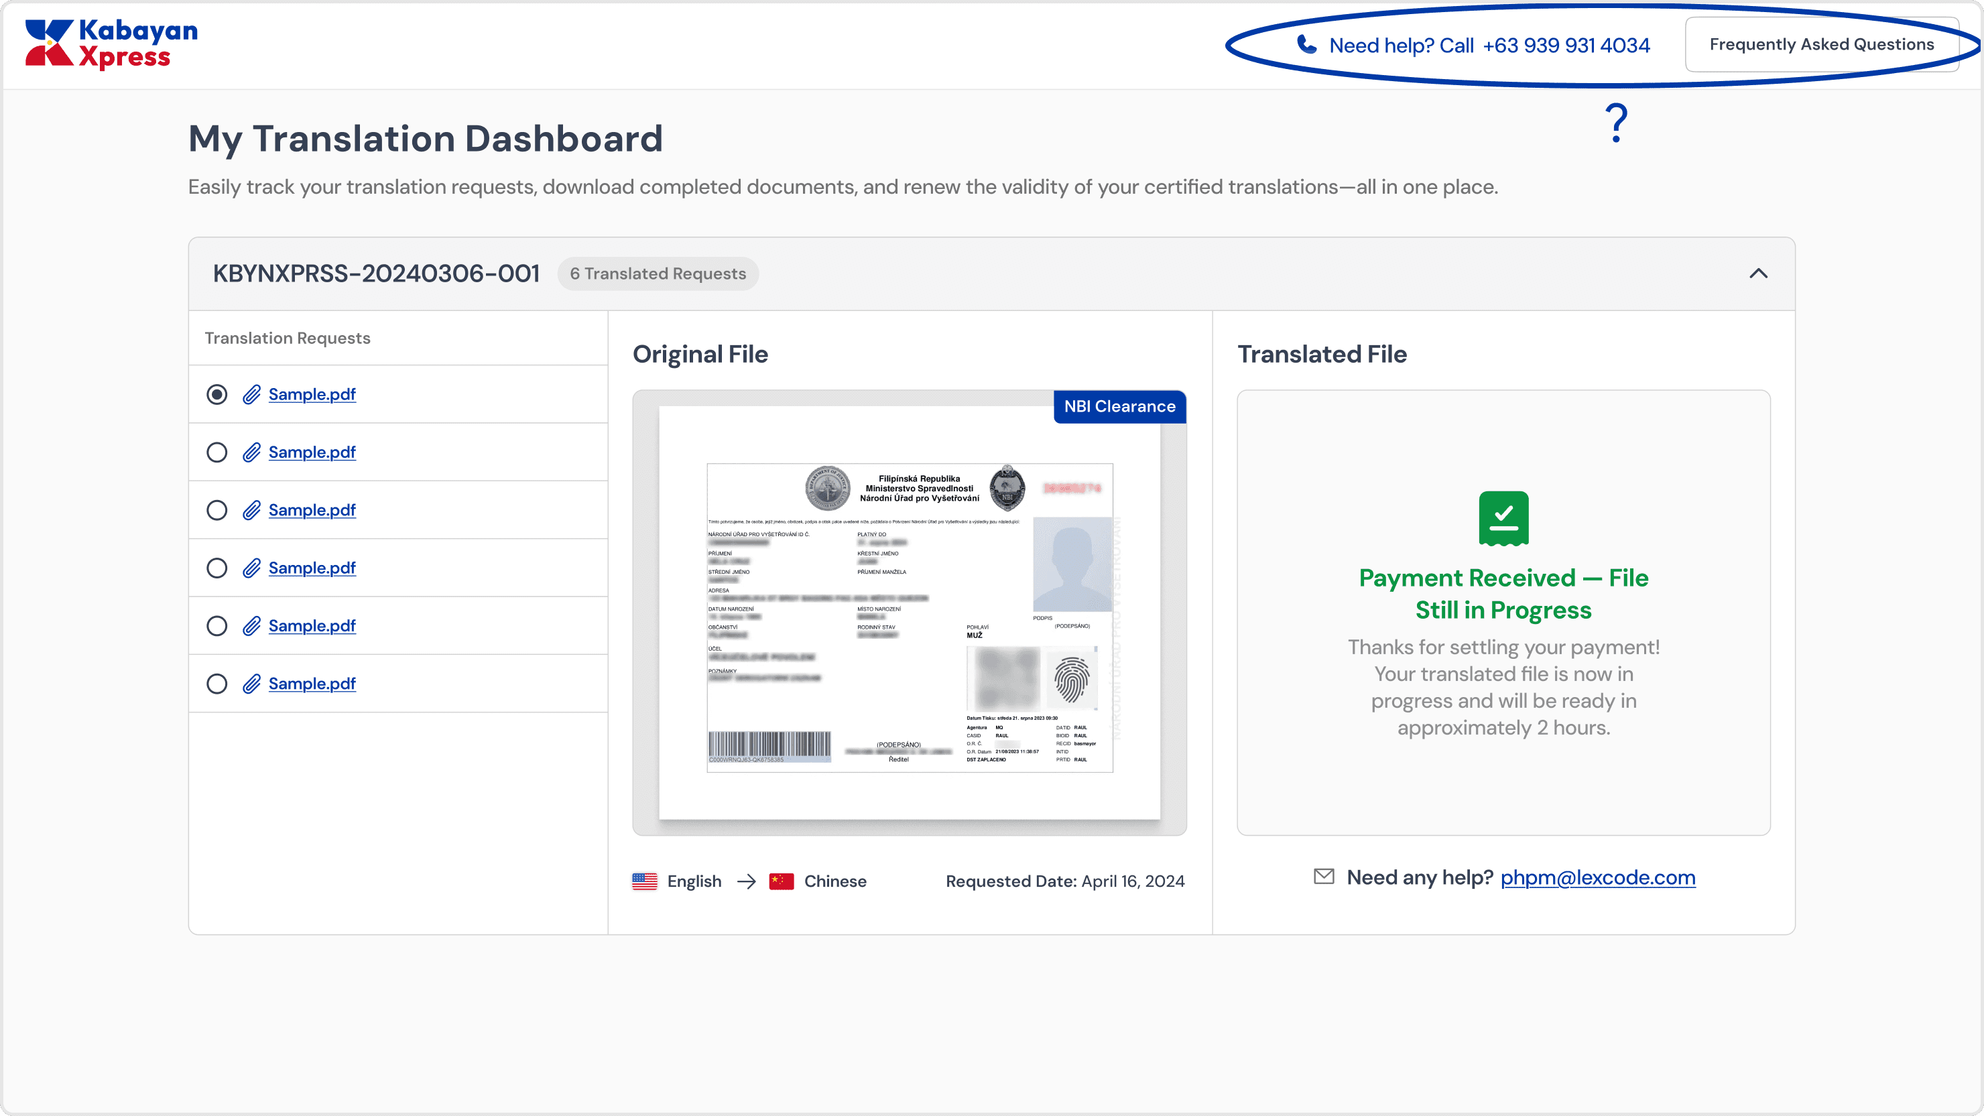
Task: Click the US flag next to English
Action: point(645,881)
